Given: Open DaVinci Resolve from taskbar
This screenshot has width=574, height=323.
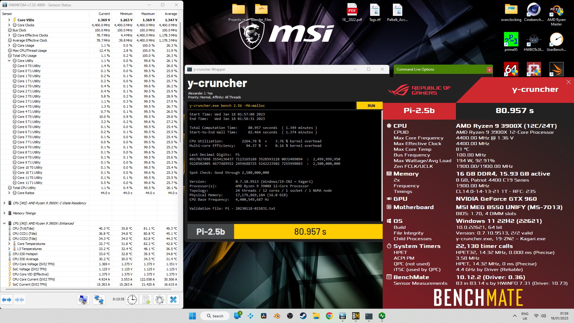Looking at the screenshot, I should [264, 316].
